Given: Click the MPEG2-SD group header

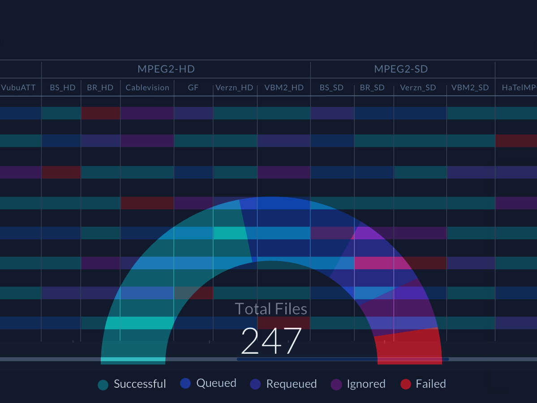Looking at the screenshot, I should click(x=401, y=69).
